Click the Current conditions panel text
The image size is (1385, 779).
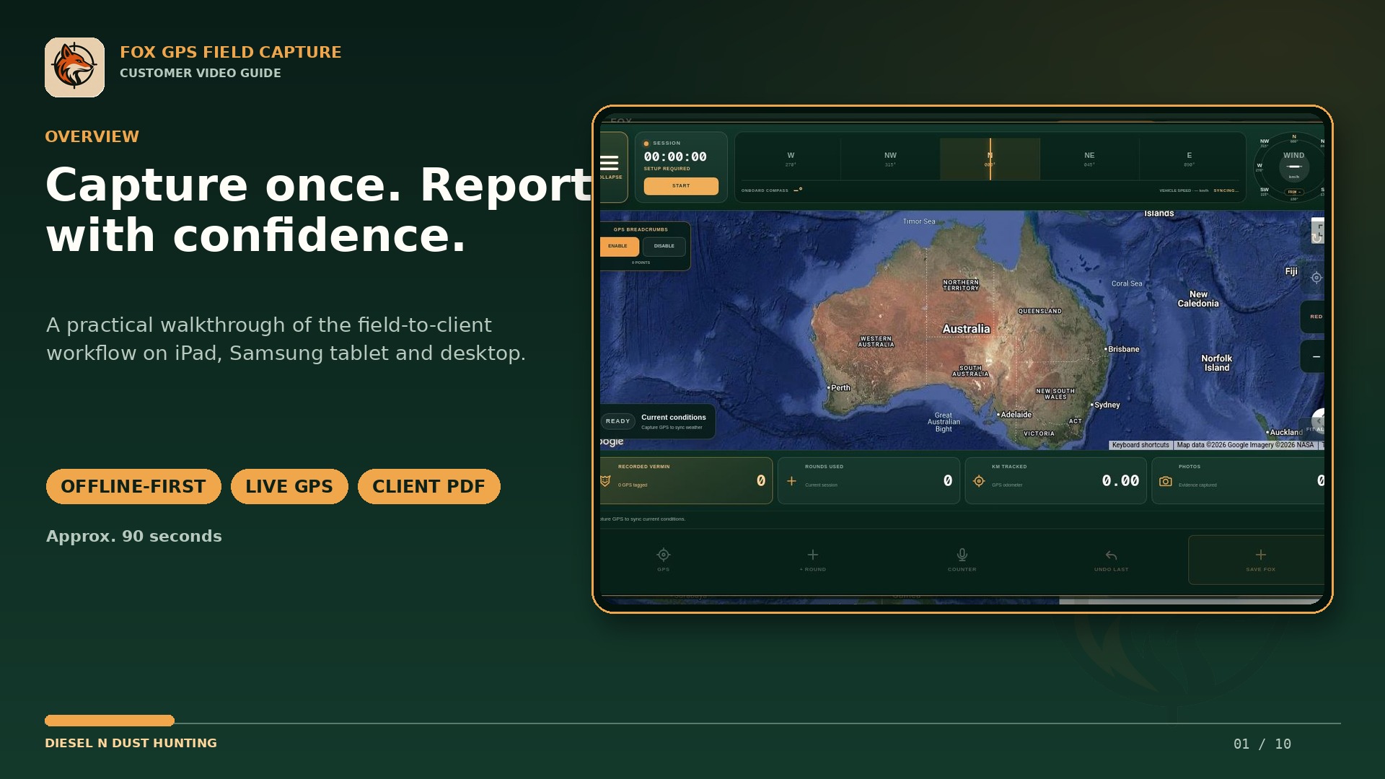674,418
